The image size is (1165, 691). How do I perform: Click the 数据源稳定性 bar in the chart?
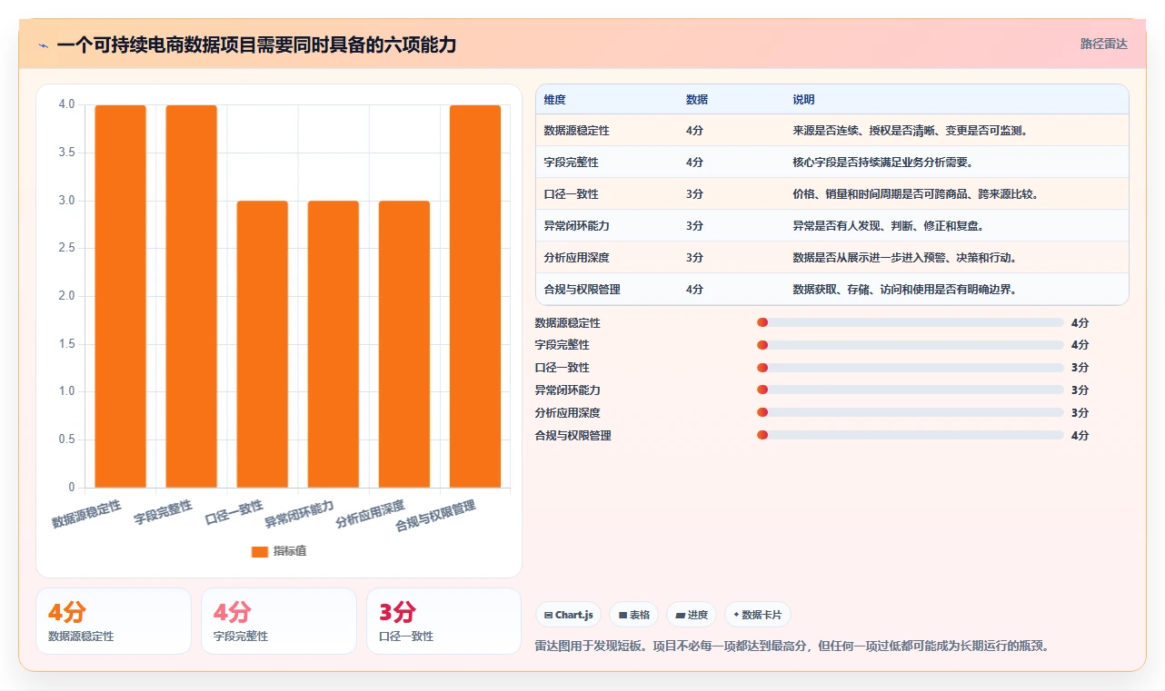(x=120, y=296)
